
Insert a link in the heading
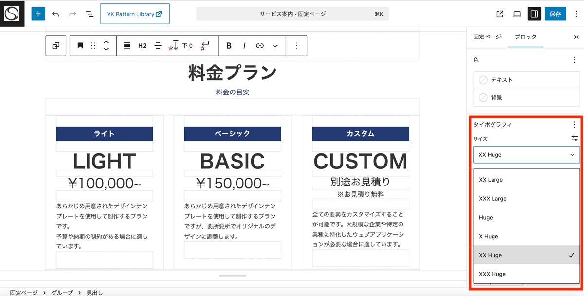pos(260,46)
